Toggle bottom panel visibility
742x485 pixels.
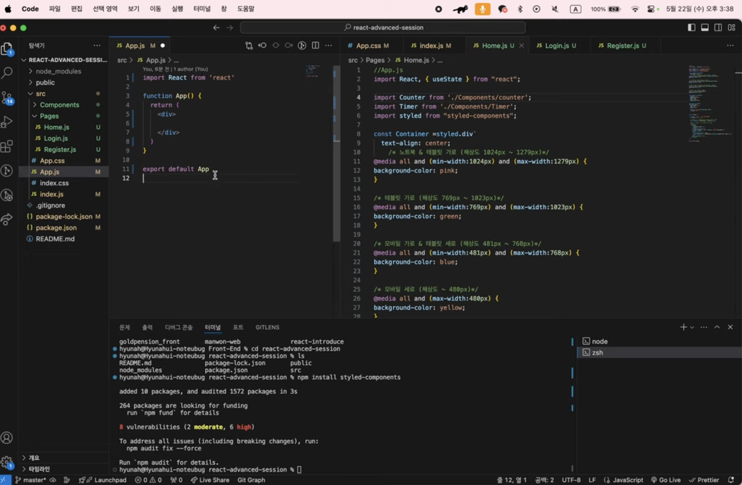(x=705, y=28)
